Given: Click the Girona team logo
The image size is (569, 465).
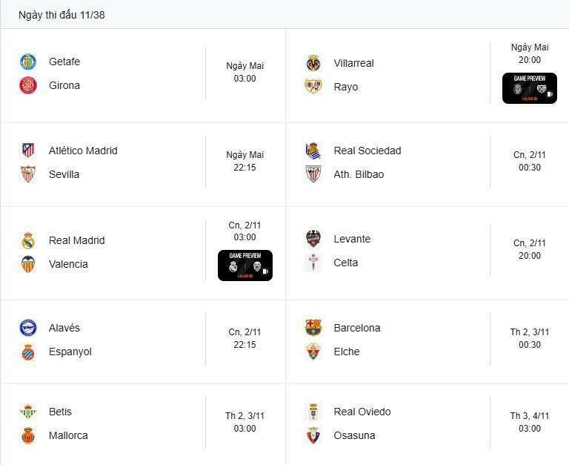Looking at the screenshot, I should 28,85.
